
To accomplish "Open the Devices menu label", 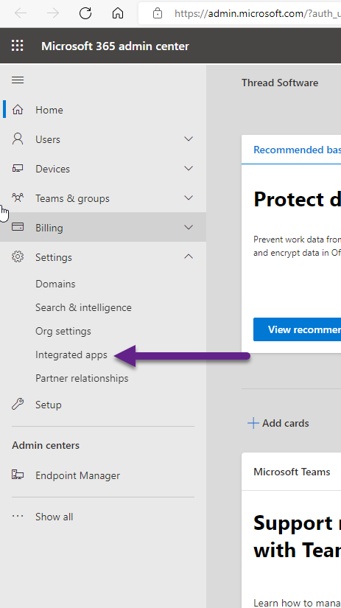I will point(53,169).
